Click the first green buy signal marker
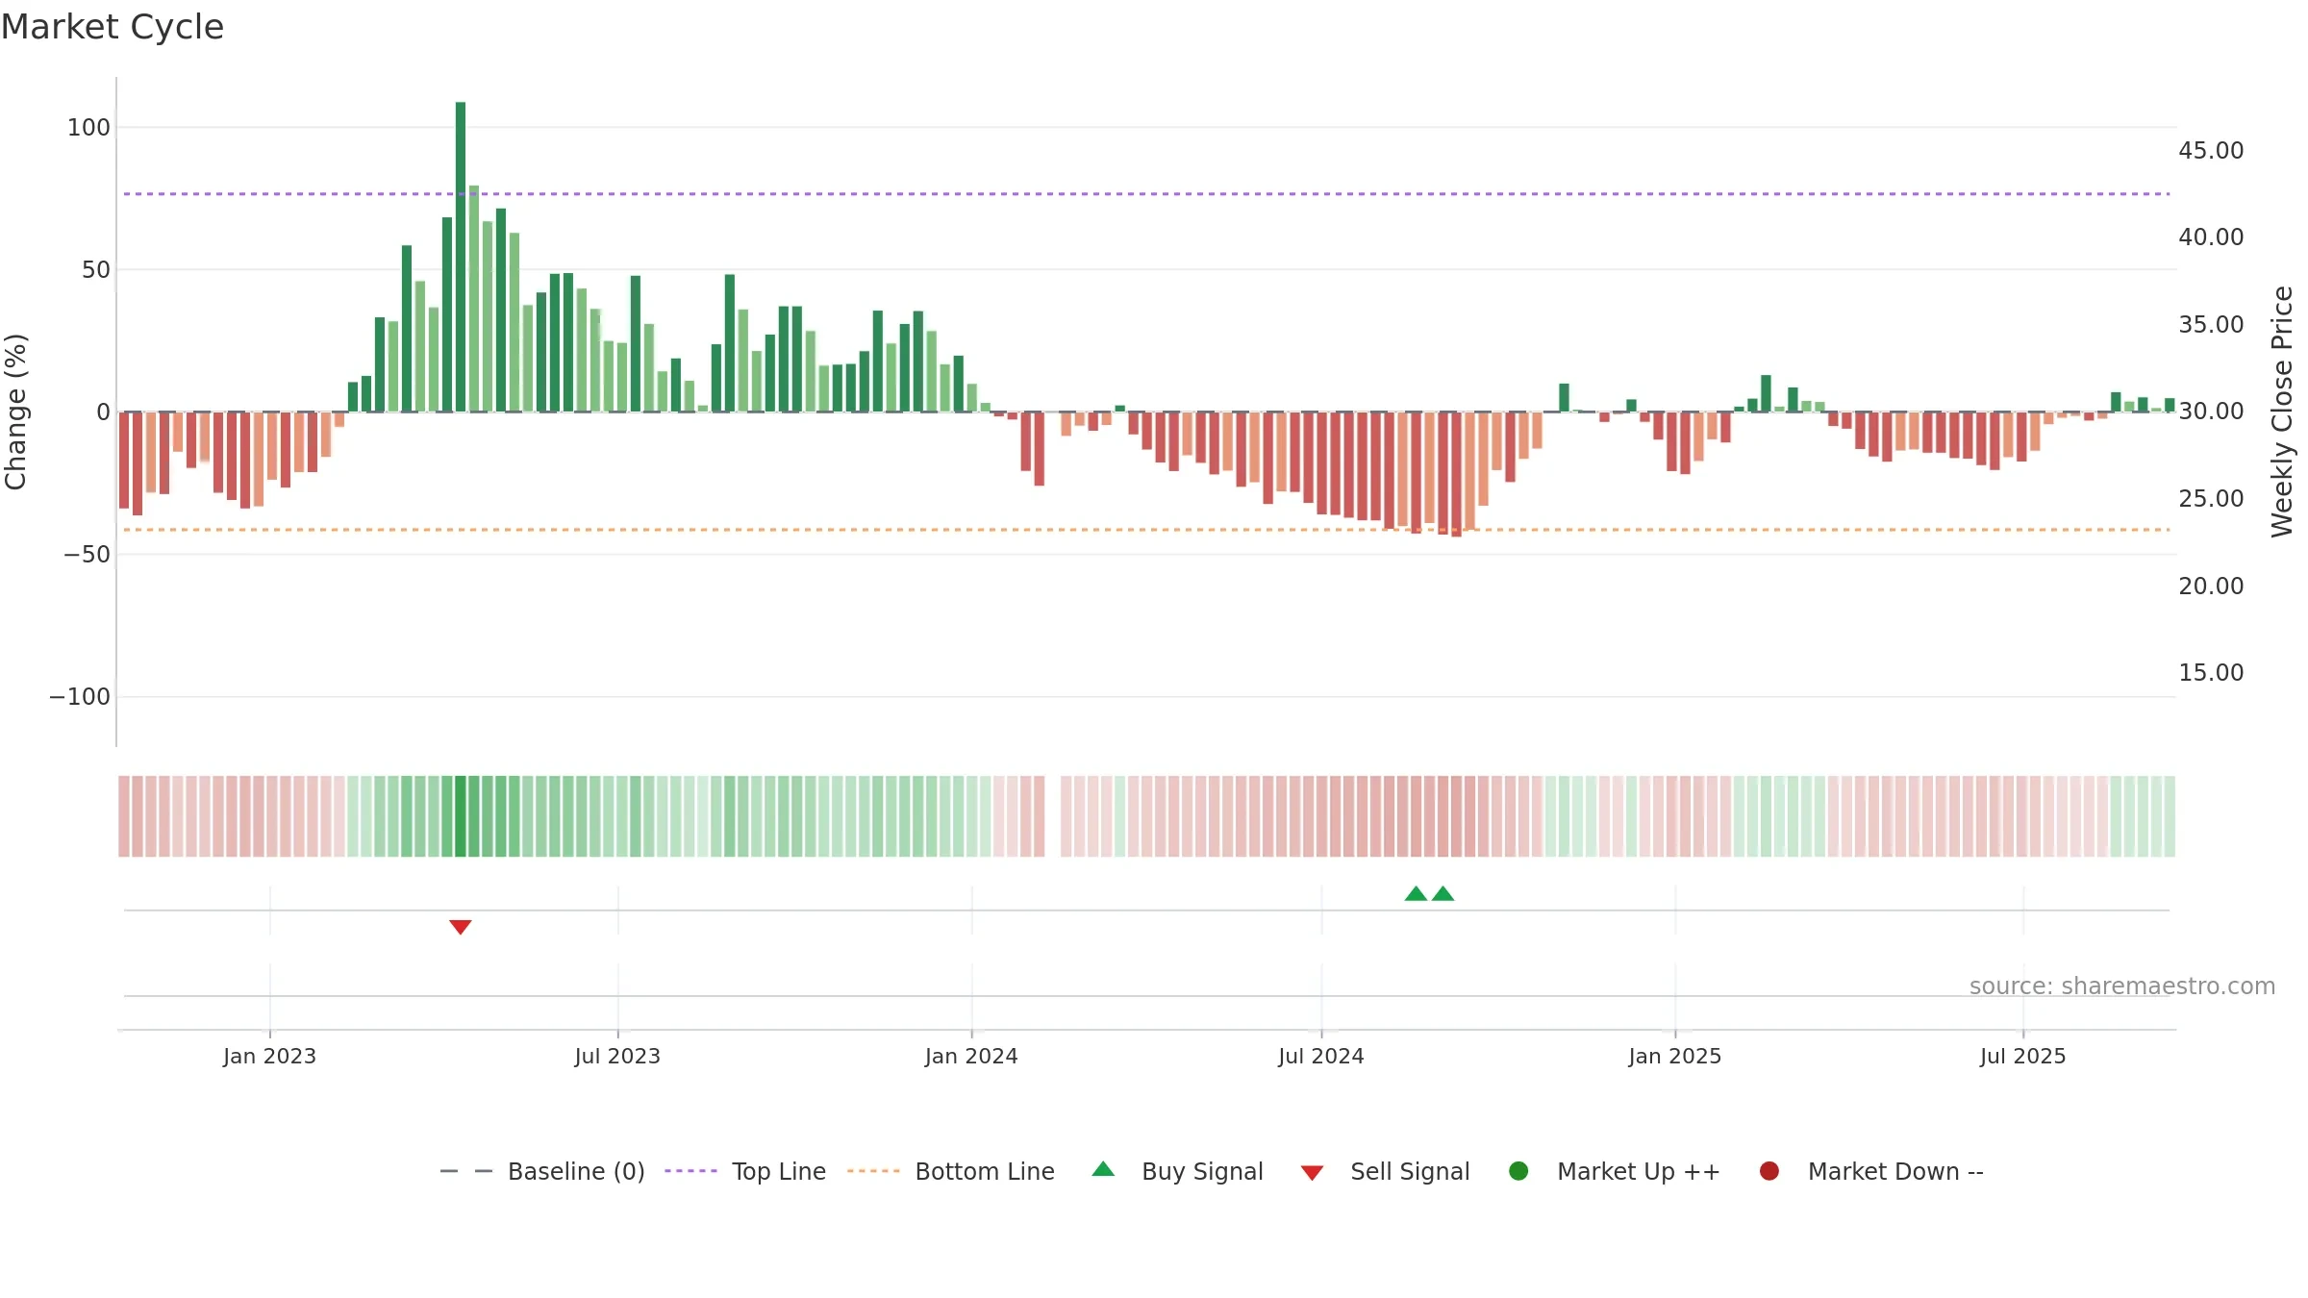Screen dimensions: 2308x1298 click(1416, 893)
